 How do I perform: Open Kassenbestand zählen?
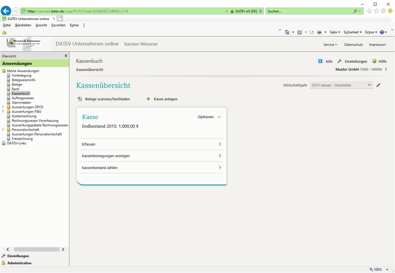click(x=152, y=168)
